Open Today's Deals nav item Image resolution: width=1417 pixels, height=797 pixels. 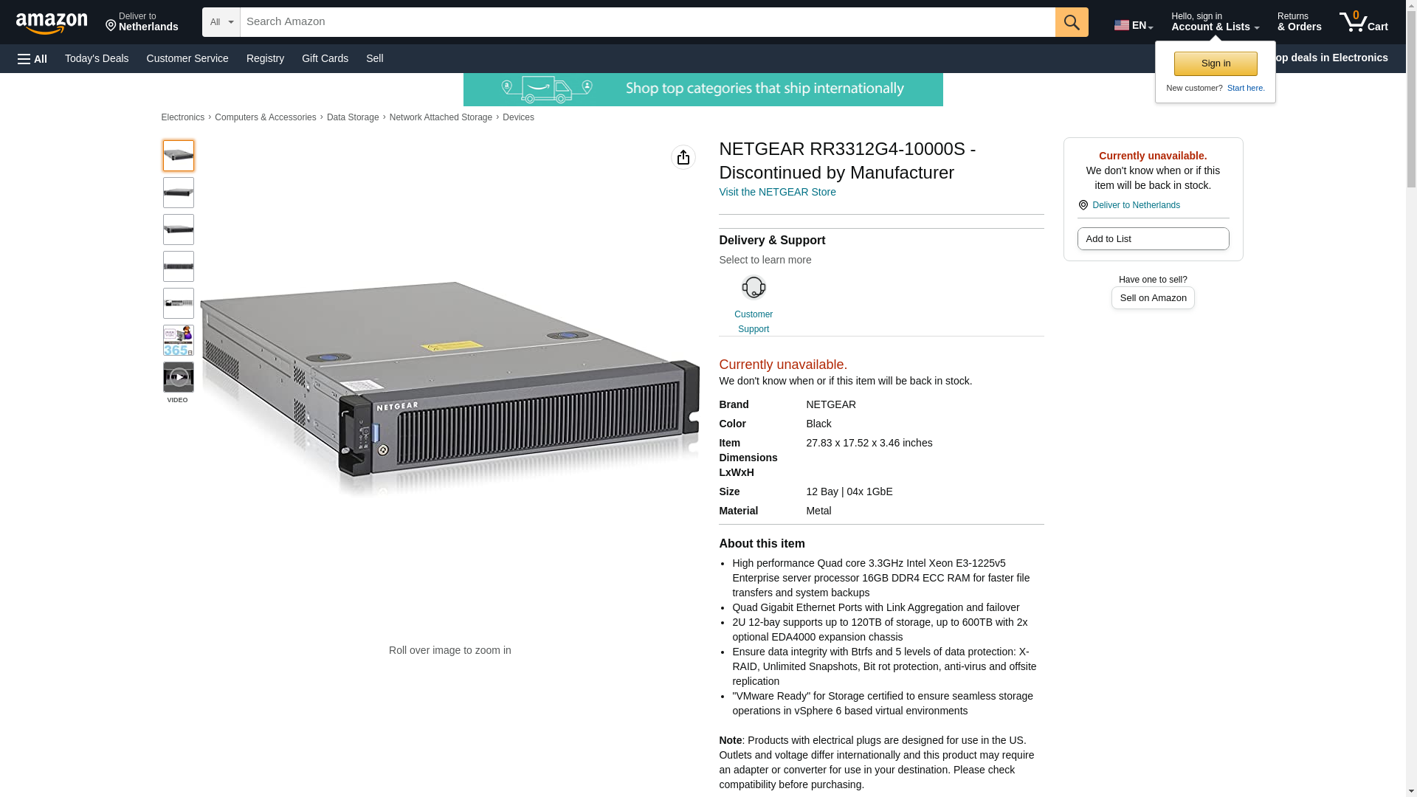[x=97, y=58]
